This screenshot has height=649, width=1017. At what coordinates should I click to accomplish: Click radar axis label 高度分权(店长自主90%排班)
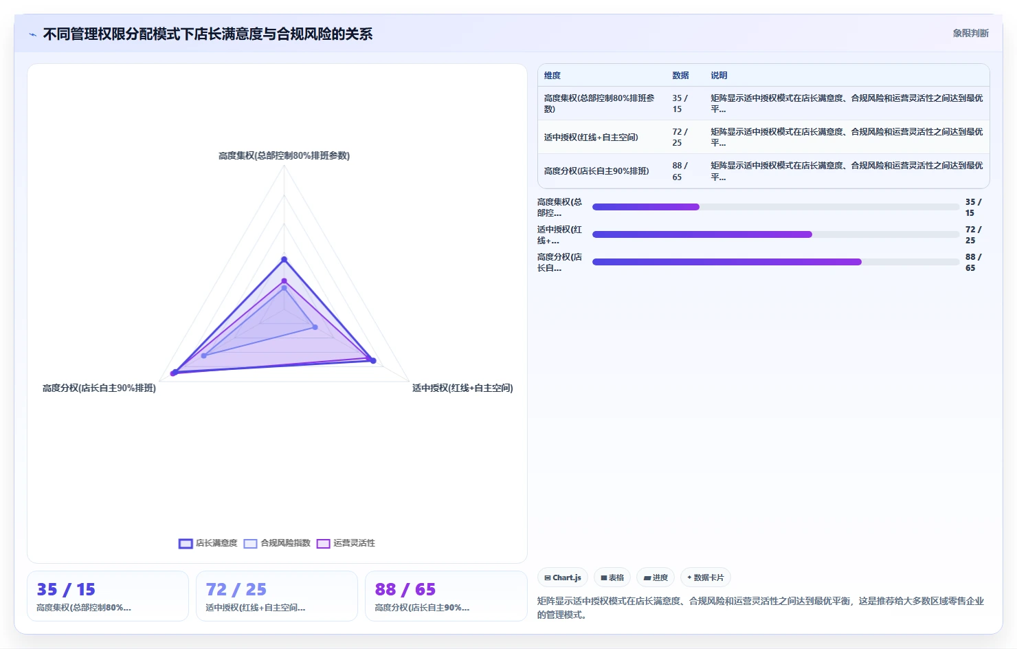99,388
